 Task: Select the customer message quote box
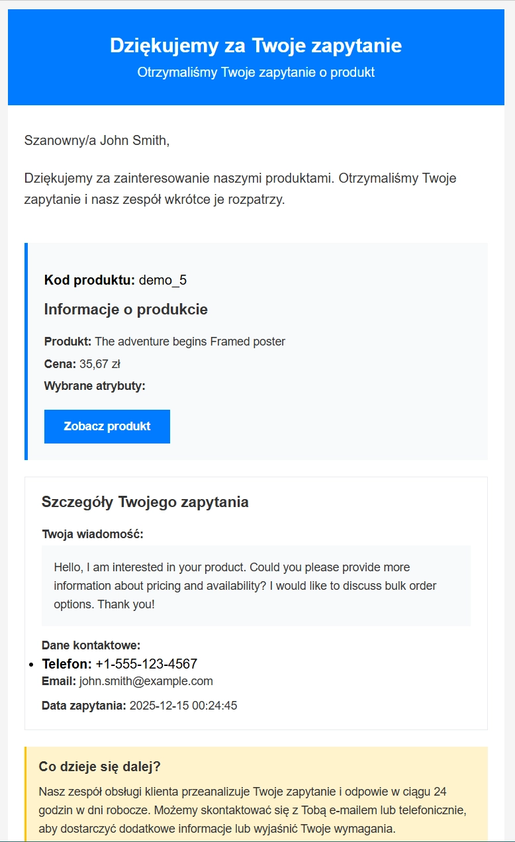tap(257, 585)
